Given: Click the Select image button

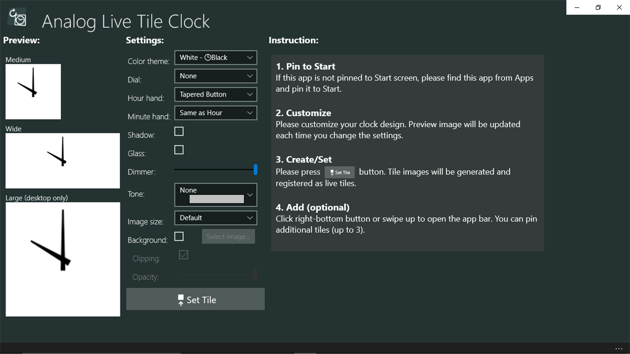Looking at the screenshot, I should [228, 236].
